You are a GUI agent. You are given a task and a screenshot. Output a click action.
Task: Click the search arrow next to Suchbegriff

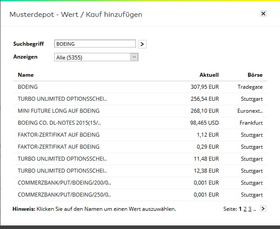tap(142, 44)
